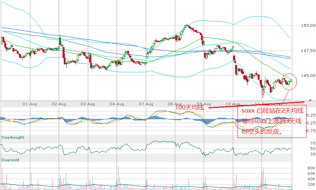Click the 147.50 price level label
Viewport: 316px width, 190px height.
(x=307, y=51)
